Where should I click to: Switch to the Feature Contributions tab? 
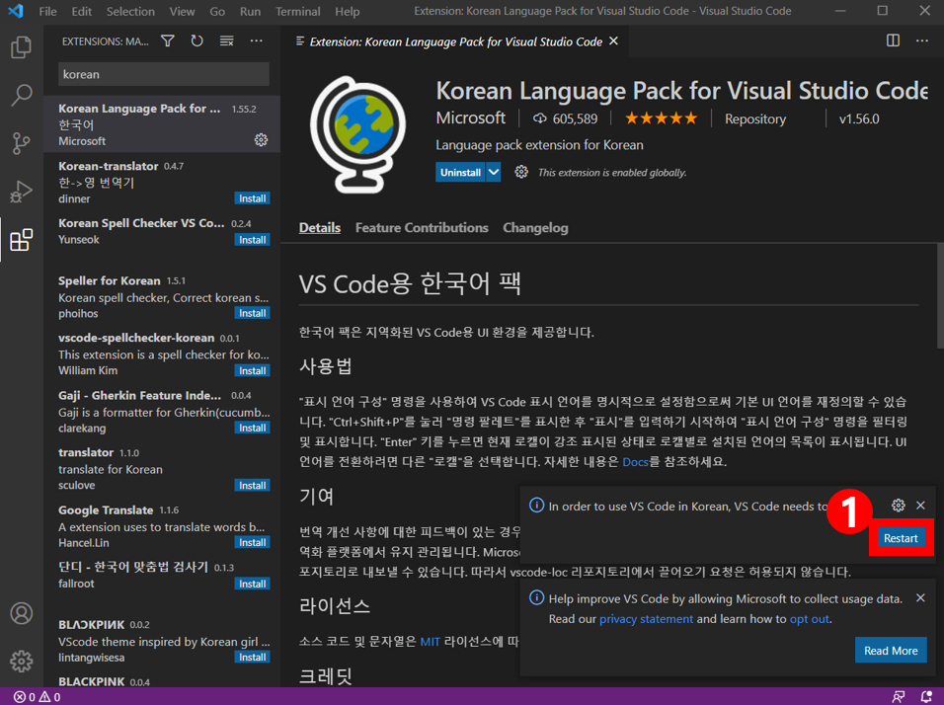(x=422, y=227)
